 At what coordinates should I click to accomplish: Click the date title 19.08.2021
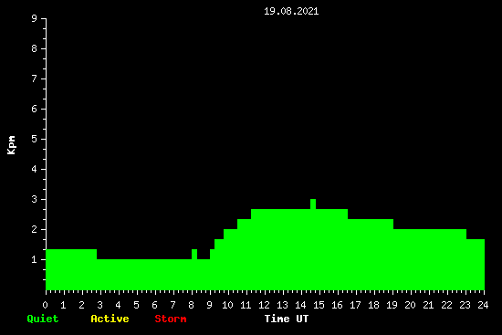(x=291, y=11)
